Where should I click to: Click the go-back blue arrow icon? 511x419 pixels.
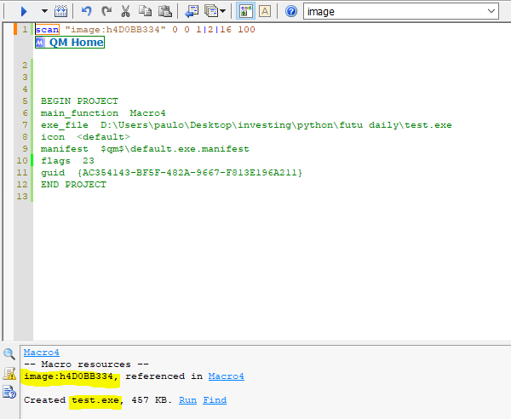(x=192, y=11)
